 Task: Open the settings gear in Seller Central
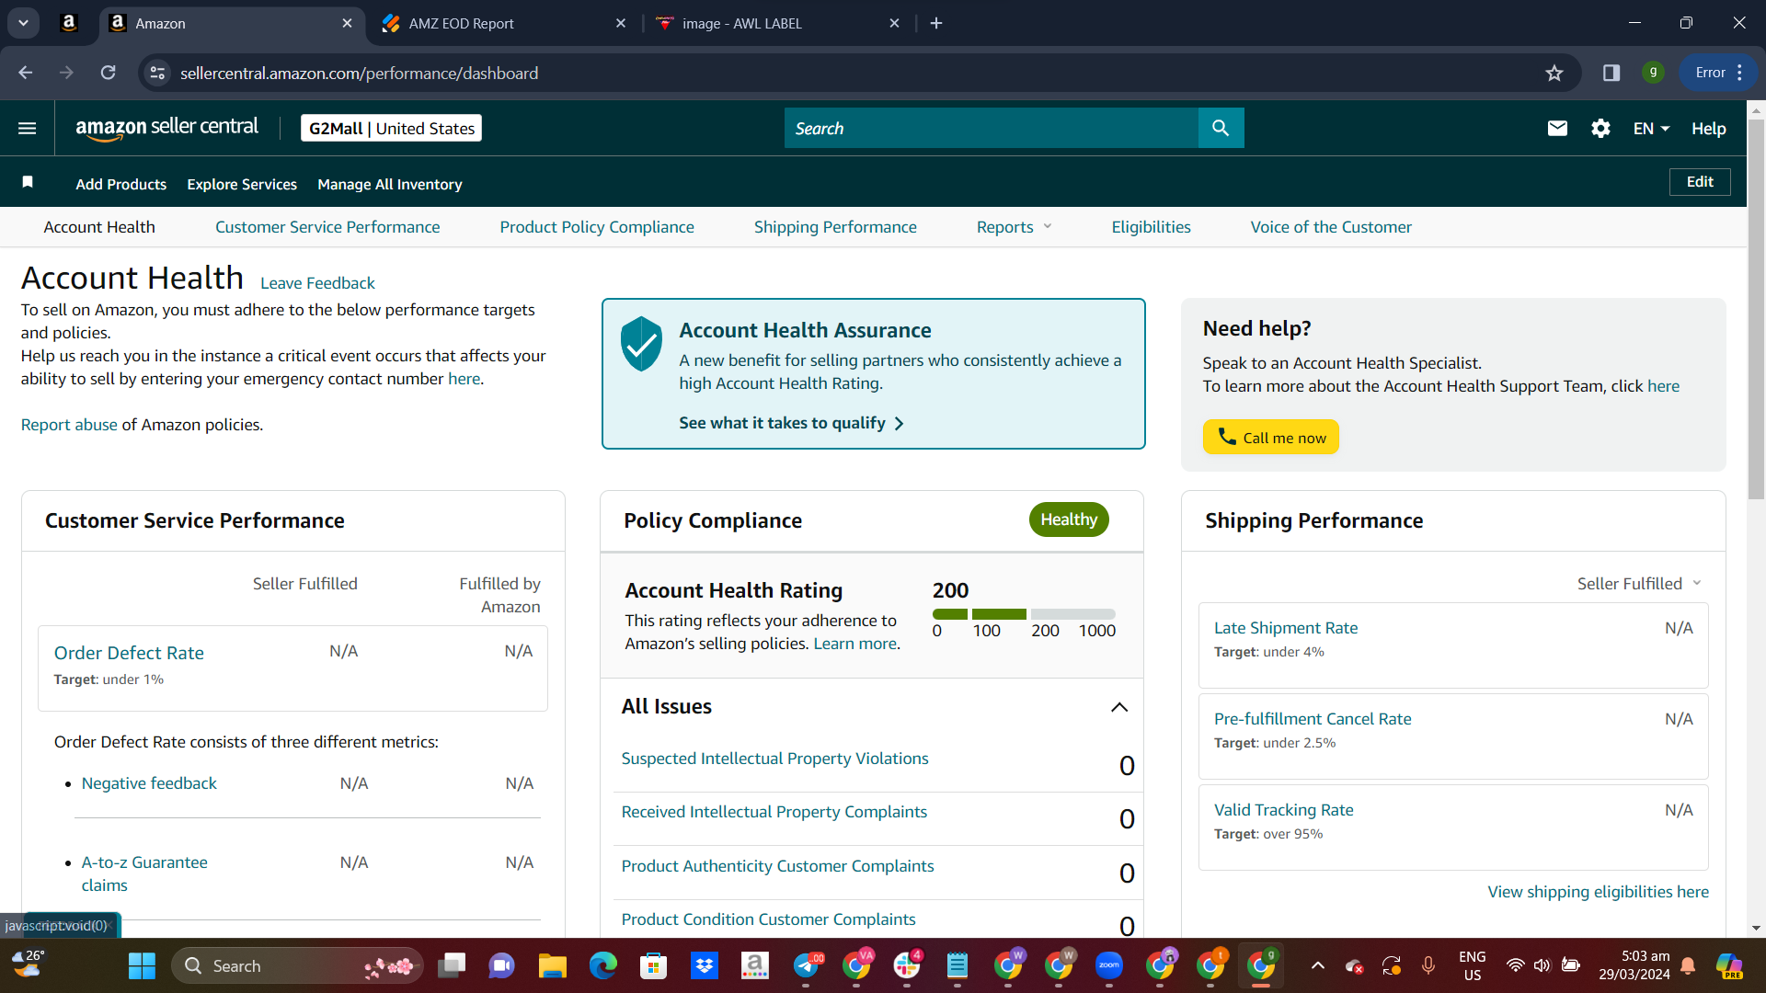(1600, 129)
